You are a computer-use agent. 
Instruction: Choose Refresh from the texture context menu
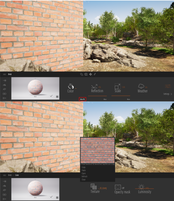pyautogui.click(x=84, y=177)
